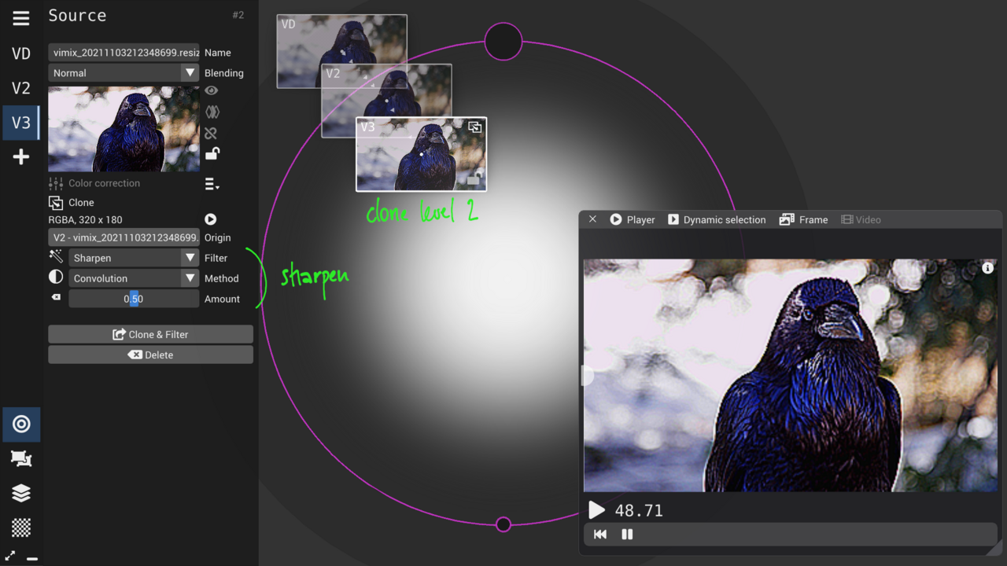Toggle source visibility with the eye icon
1007x566 pixels.
point(211,90)
